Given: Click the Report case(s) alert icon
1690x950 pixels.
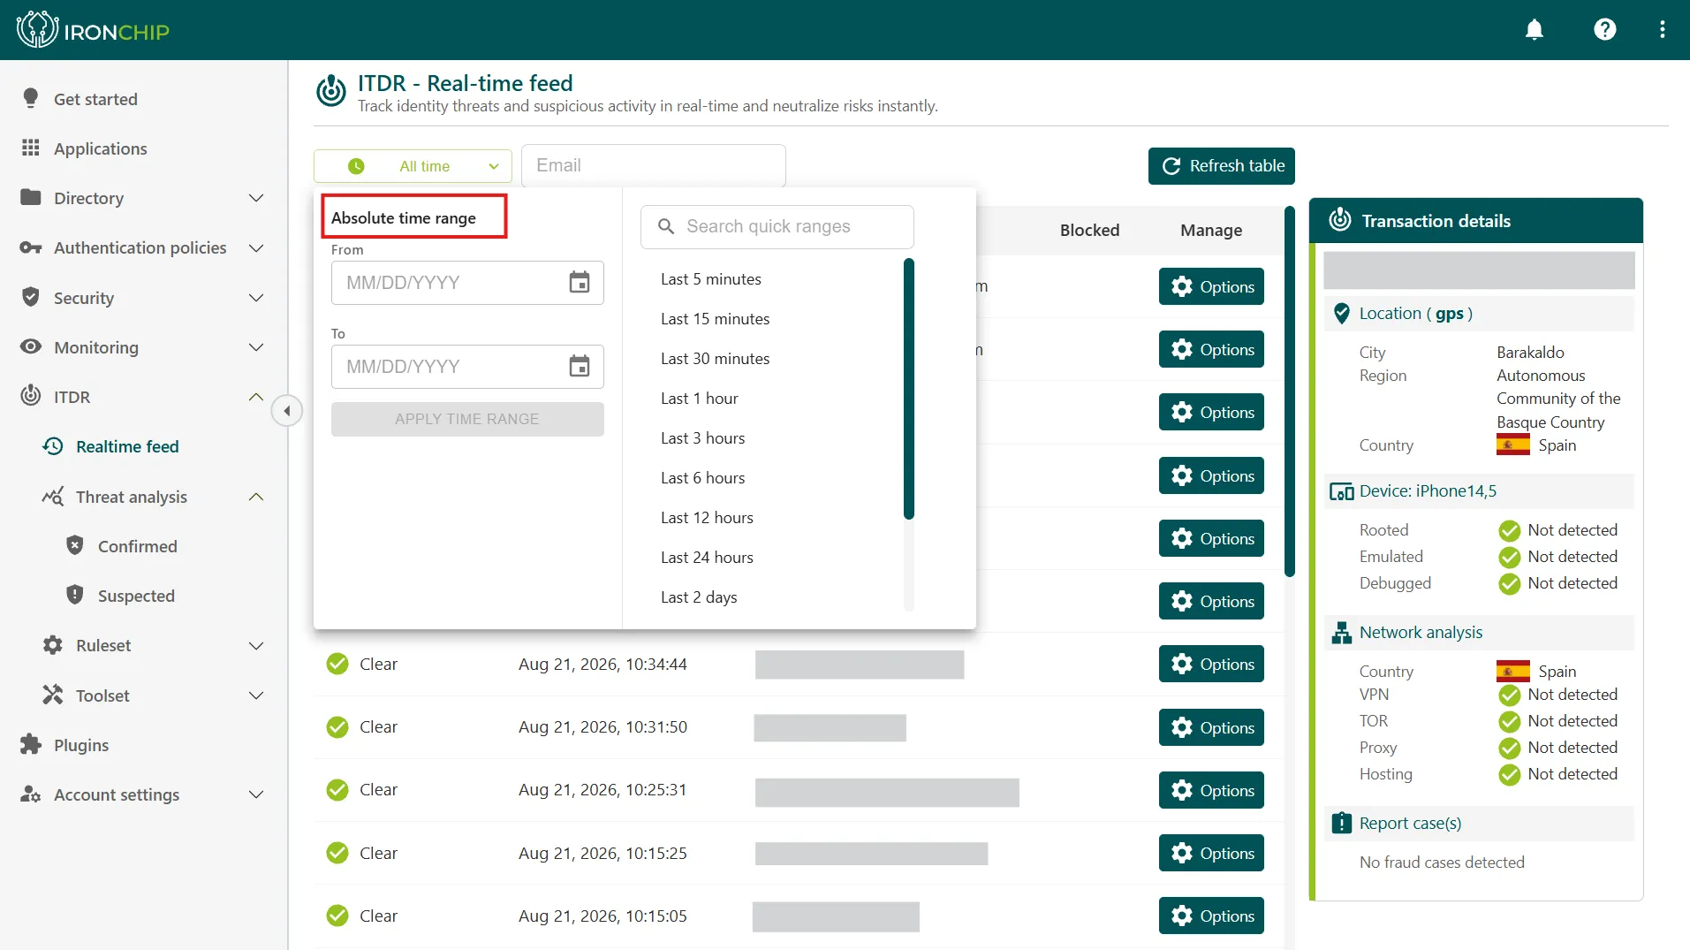Looking at the screenshot, I should tap(1342, 823).
